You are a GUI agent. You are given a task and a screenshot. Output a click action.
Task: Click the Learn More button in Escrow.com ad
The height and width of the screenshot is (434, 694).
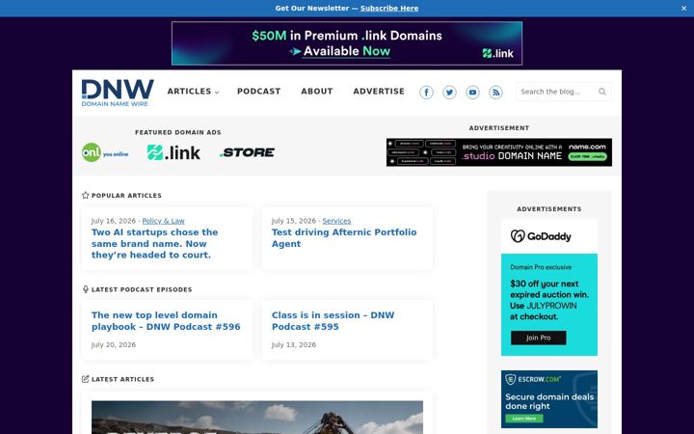[x=524, y=419]
